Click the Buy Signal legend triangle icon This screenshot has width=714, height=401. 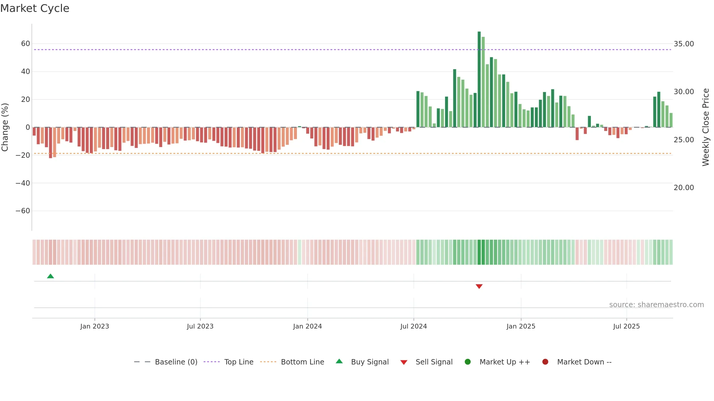pos(339,361)
